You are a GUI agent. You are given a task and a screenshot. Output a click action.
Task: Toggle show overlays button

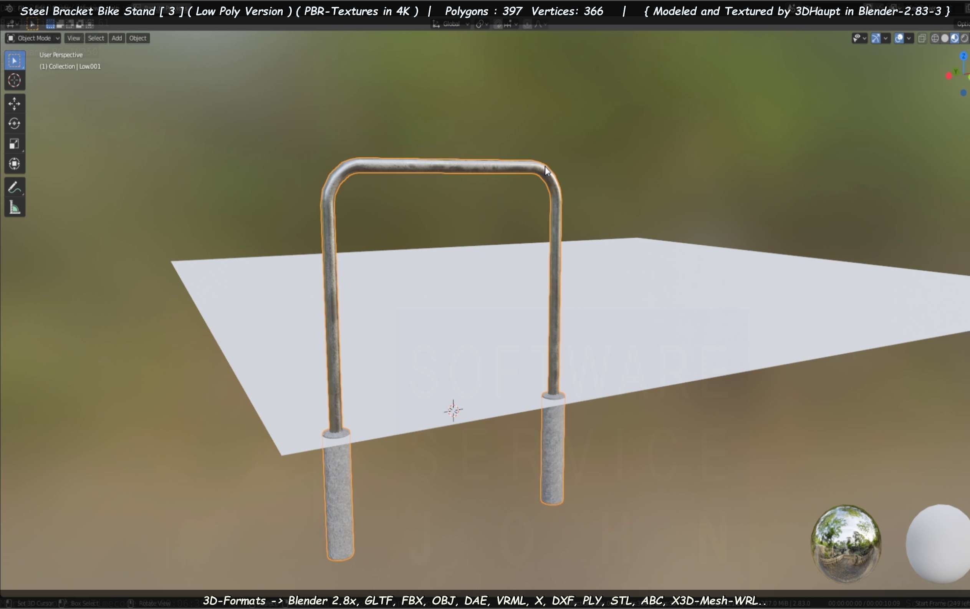pyautogui.click(x=899, y=38)
